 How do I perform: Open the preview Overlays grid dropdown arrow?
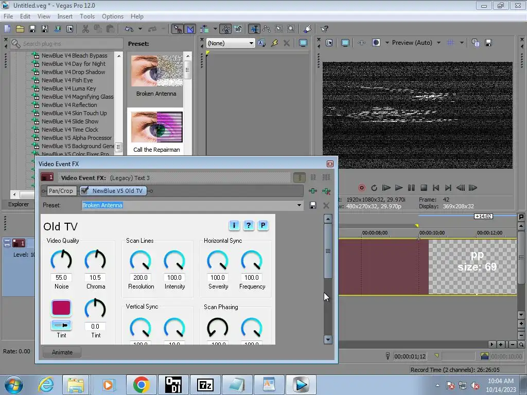(462, 43)
